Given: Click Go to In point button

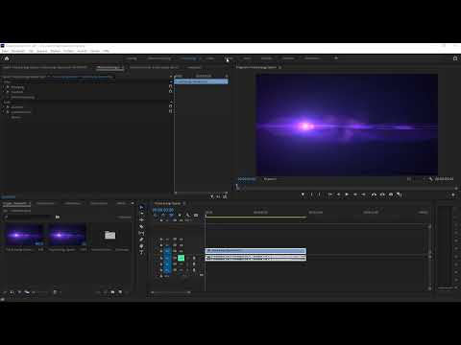Looking at the screenshot, I should tap(329, 195).
